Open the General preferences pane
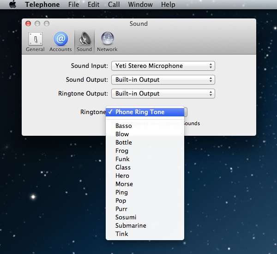277x254 pixels. click(36, 42)
